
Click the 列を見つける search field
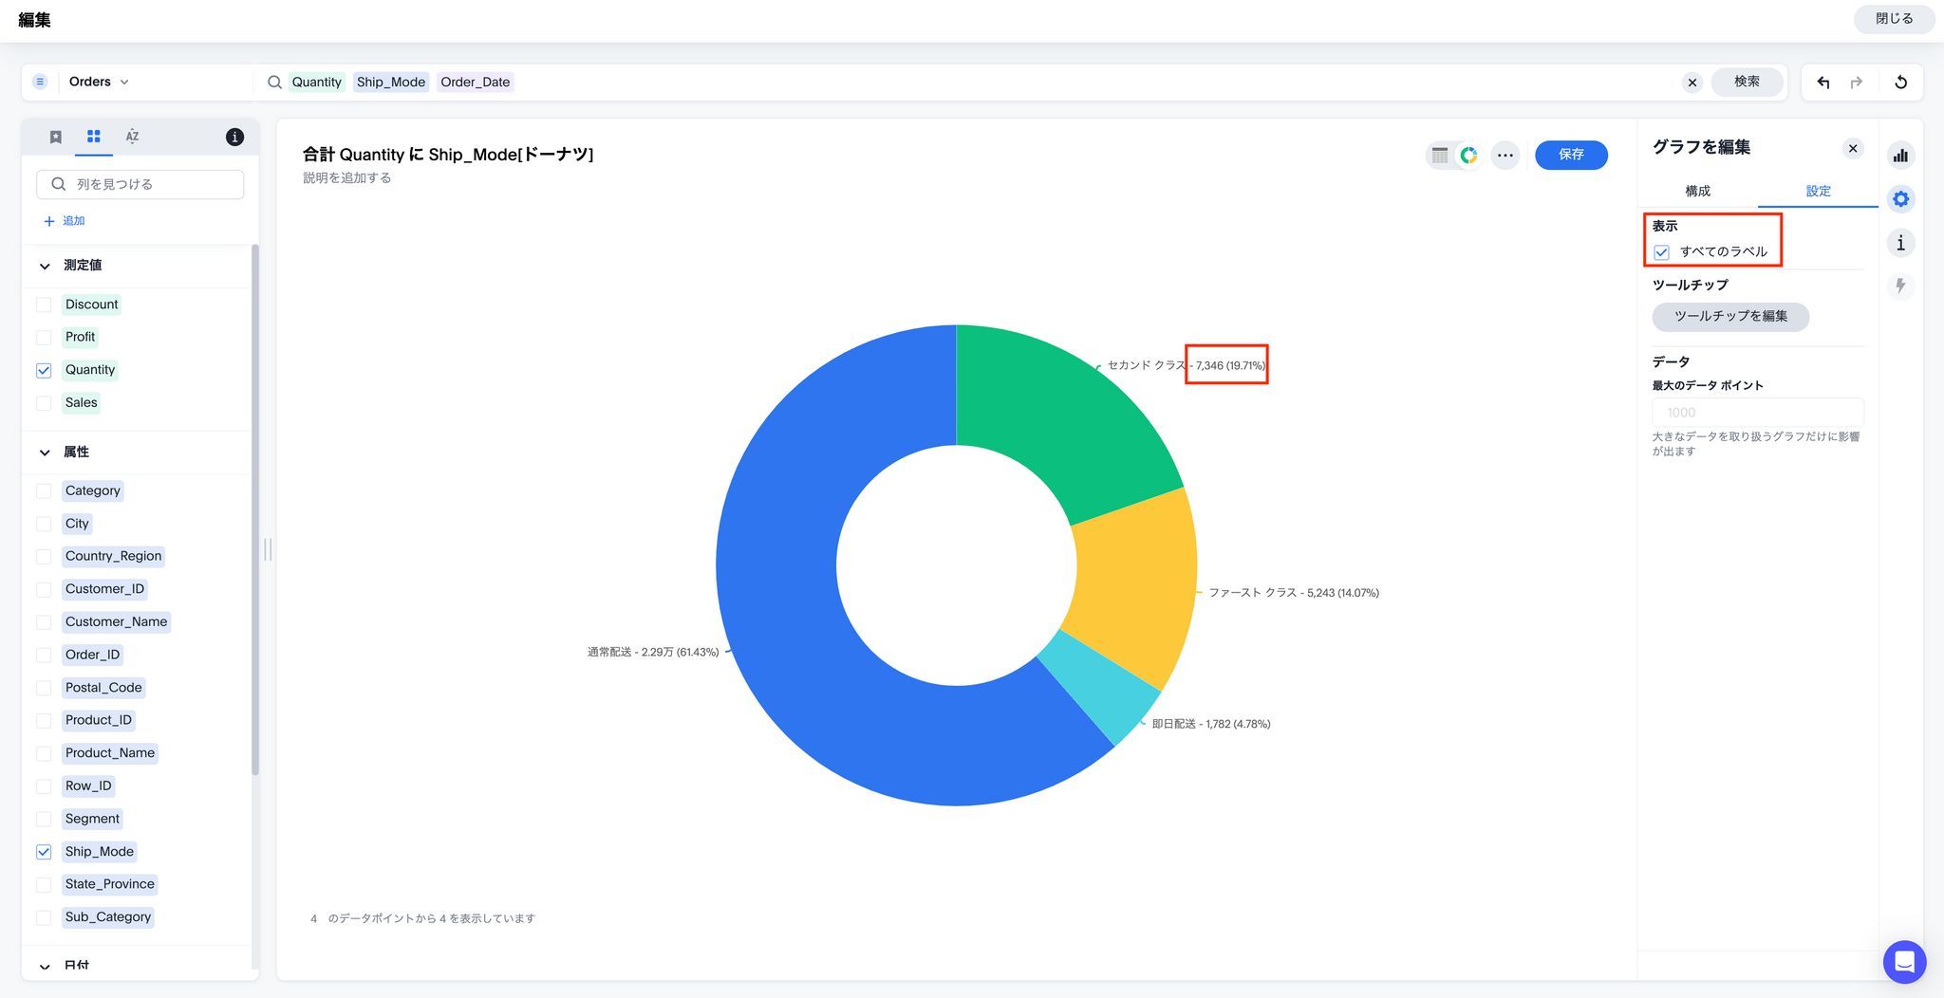[x=140, y=184]
